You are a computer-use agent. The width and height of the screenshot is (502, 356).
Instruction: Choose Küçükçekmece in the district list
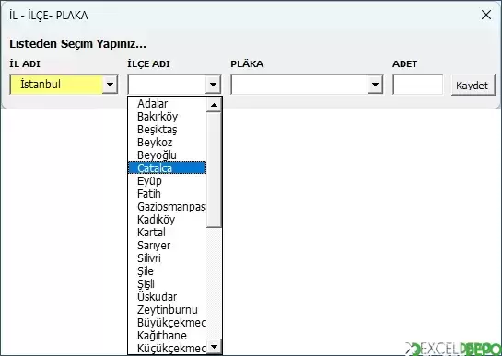pyautogui.click(x=167, y=348)
